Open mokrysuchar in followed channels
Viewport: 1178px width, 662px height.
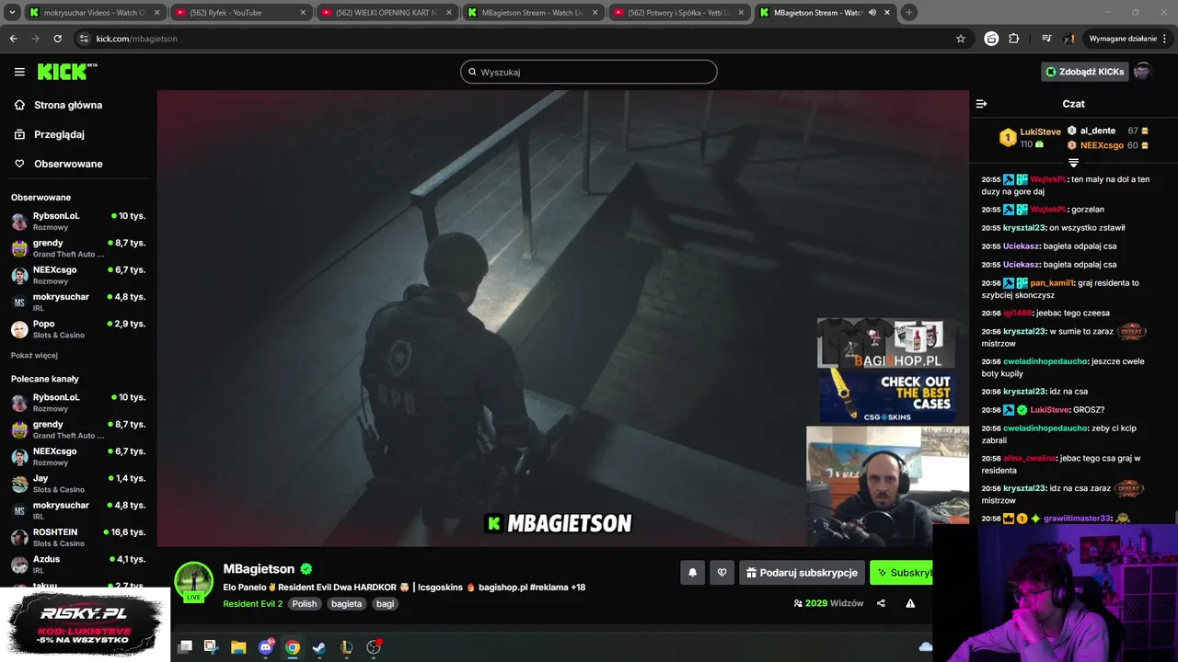[x=78, y=302]
